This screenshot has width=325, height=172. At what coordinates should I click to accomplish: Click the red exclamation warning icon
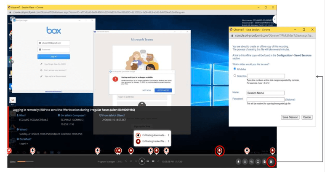[x=115, y=79]
